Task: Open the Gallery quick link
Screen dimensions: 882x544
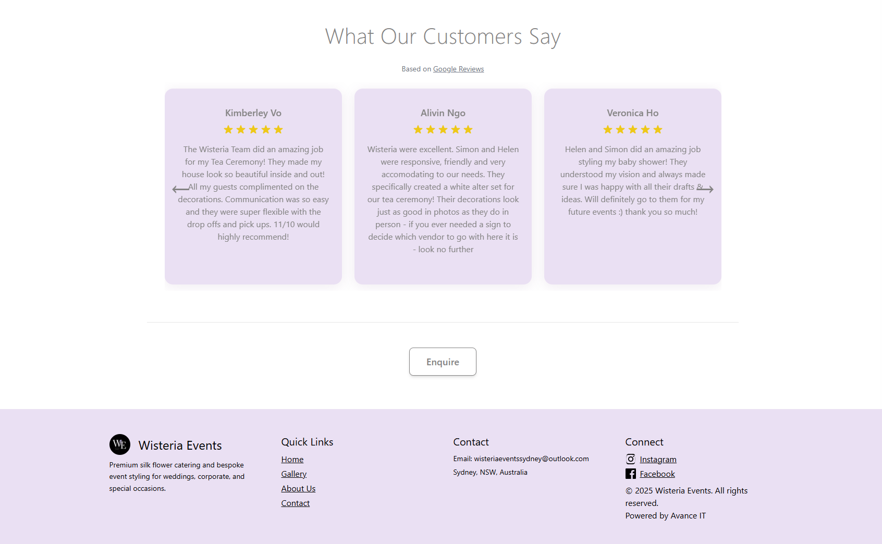Action: [x=294, y=474]
